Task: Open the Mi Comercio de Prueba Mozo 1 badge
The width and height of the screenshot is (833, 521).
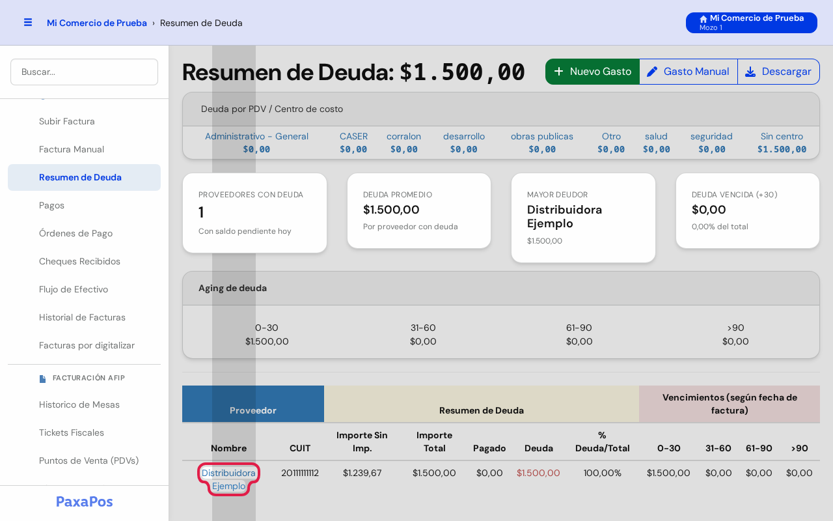Action: (752, 23)
